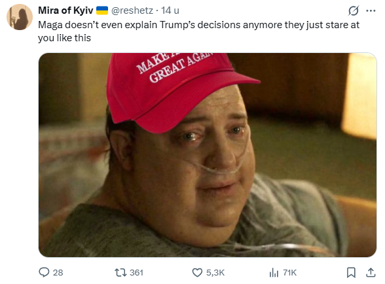The image size is (385, 284).
Task: Click the @reshetz handle
Action: click(132, 10)
